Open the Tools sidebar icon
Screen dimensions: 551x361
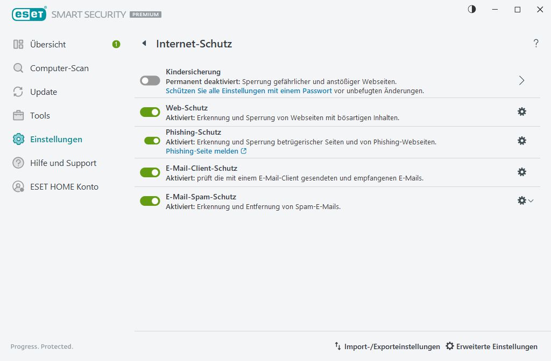tap(18, 115)
